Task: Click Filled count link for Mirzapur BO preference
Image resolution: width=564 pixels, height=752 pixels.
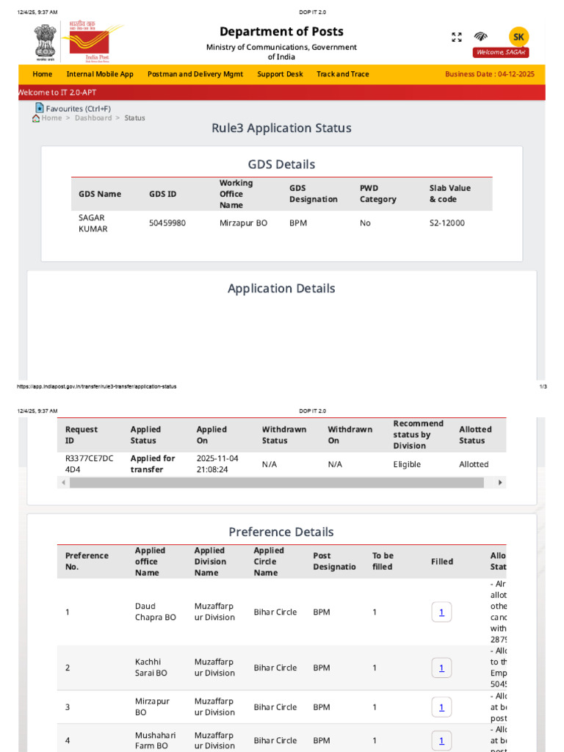Action: 441,707
